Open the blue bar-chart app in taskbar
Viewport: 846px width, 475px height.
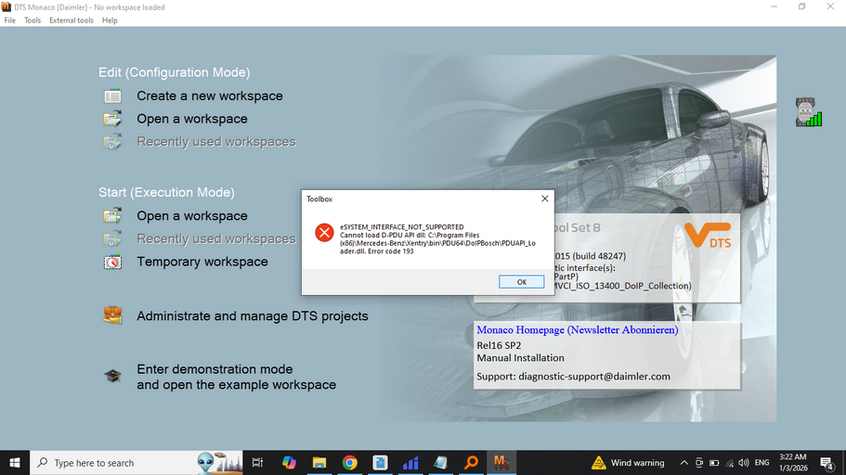(x=410, y=463)
